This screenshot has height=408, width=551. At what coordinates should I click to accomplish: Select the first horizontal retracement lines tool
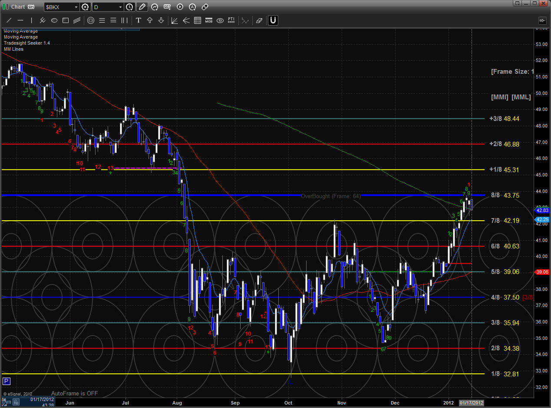(102, 20)
